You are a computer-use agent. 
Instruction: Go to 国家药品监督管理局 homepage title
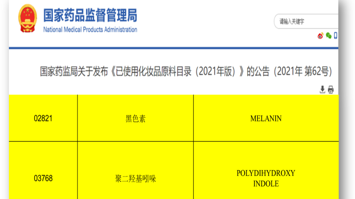[90, 15]
